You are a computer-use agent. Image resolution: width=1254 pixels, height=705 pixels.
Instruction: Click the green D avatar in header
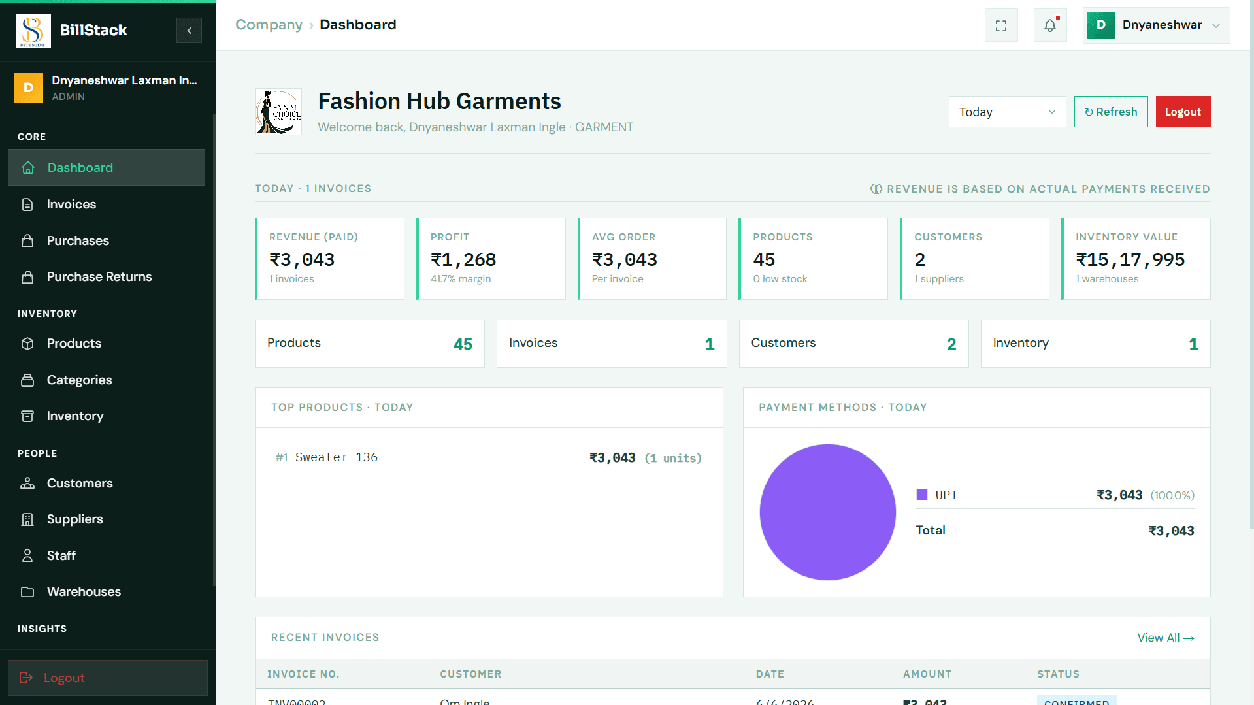[1101, 25]
